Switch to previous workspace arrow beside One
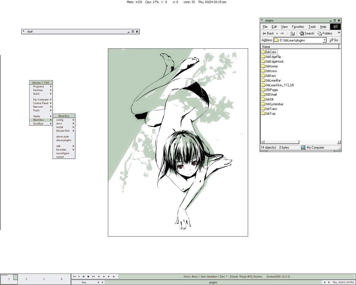356x285 pixels. click(x=98, y=282)
